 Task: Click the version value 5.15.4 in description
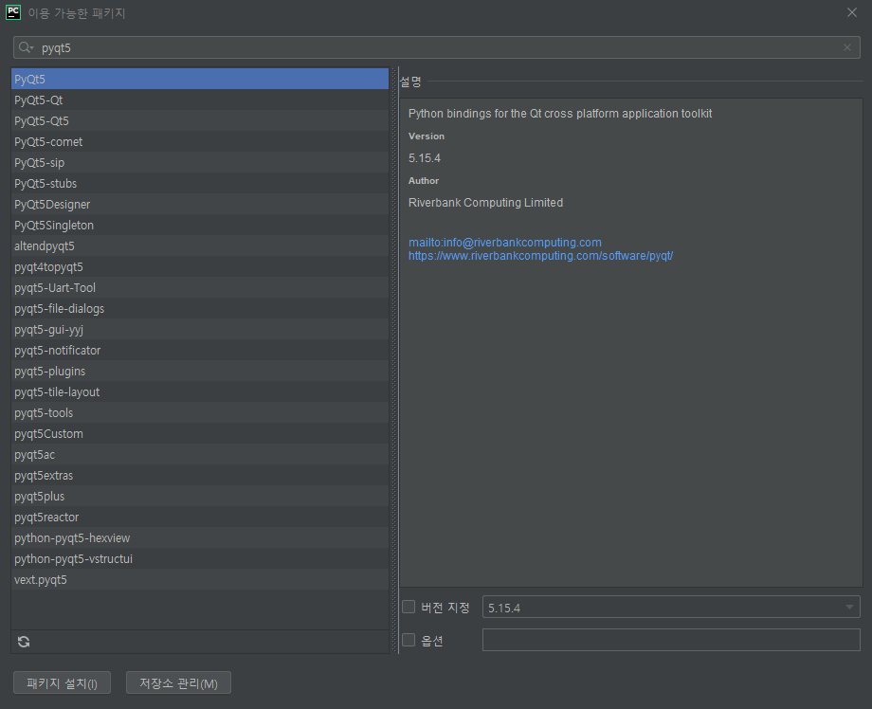425,158
